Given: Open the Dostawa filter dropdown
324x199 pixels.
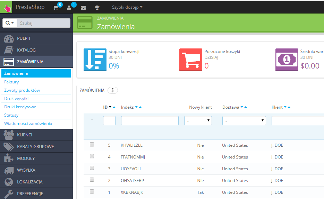Looking at the screenshot, I should [x=244, y=120].
